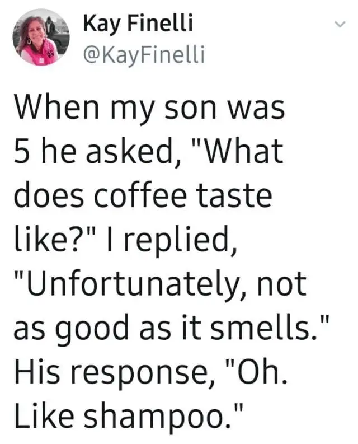
Task: Open the @KayFinelli handle link
Action: (x=144, y=55)
